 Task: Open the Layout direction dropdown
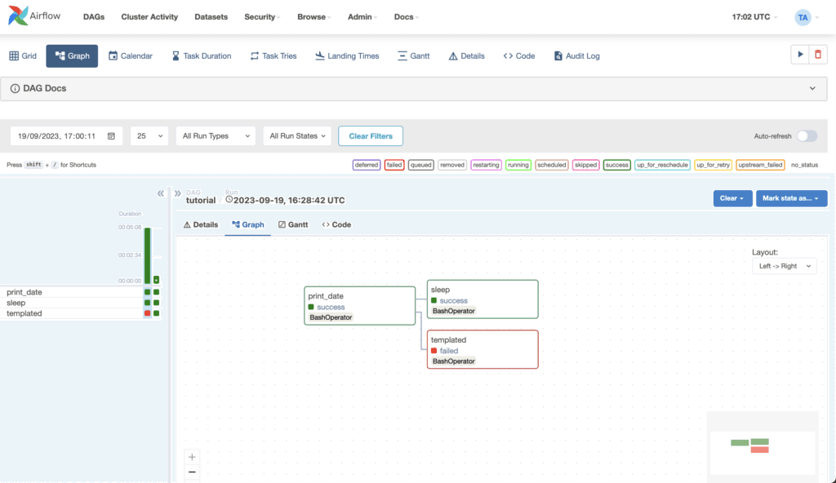point(784,266)
